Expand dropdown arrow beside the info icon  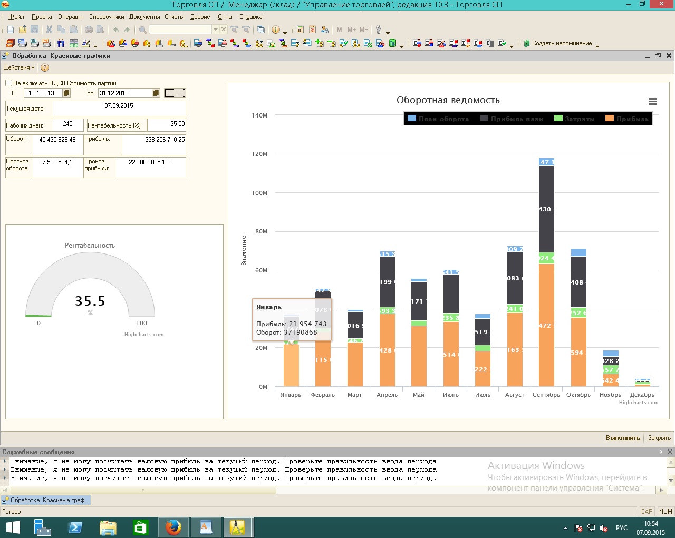click(x=285, y=32)
